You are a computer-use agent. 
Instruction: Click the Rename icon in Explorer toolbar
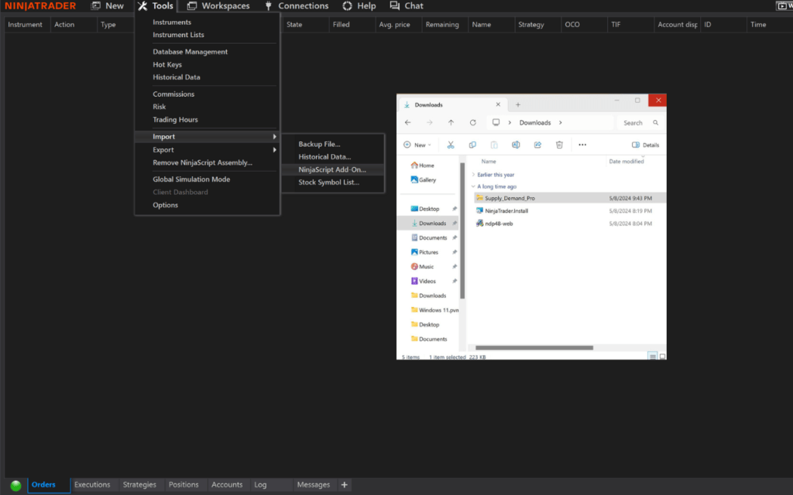[516, 145]
